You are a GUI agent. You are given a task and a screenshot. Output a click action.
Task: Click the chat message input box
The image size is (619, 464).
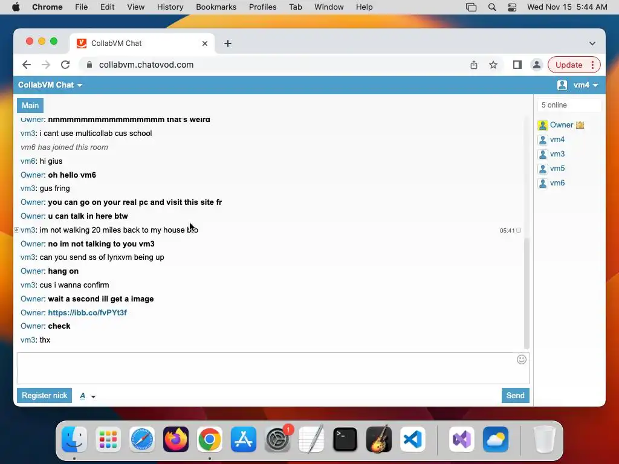[273, 368]
